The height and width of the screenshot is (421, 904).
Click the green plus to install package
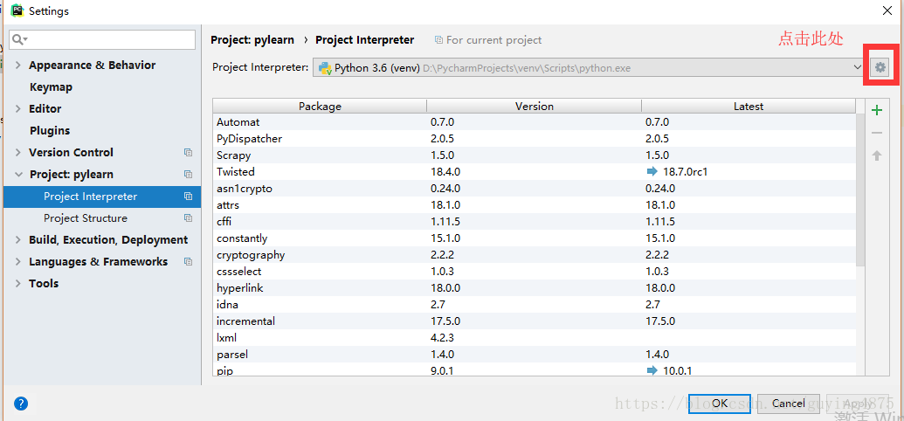(877, 110)
